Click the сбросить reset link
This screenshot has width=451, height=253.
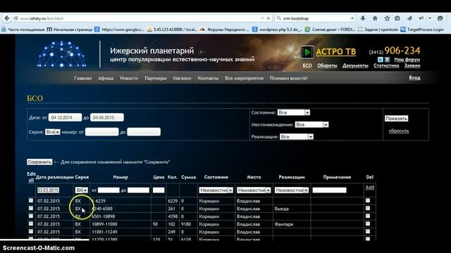click(x=399, y=131)
